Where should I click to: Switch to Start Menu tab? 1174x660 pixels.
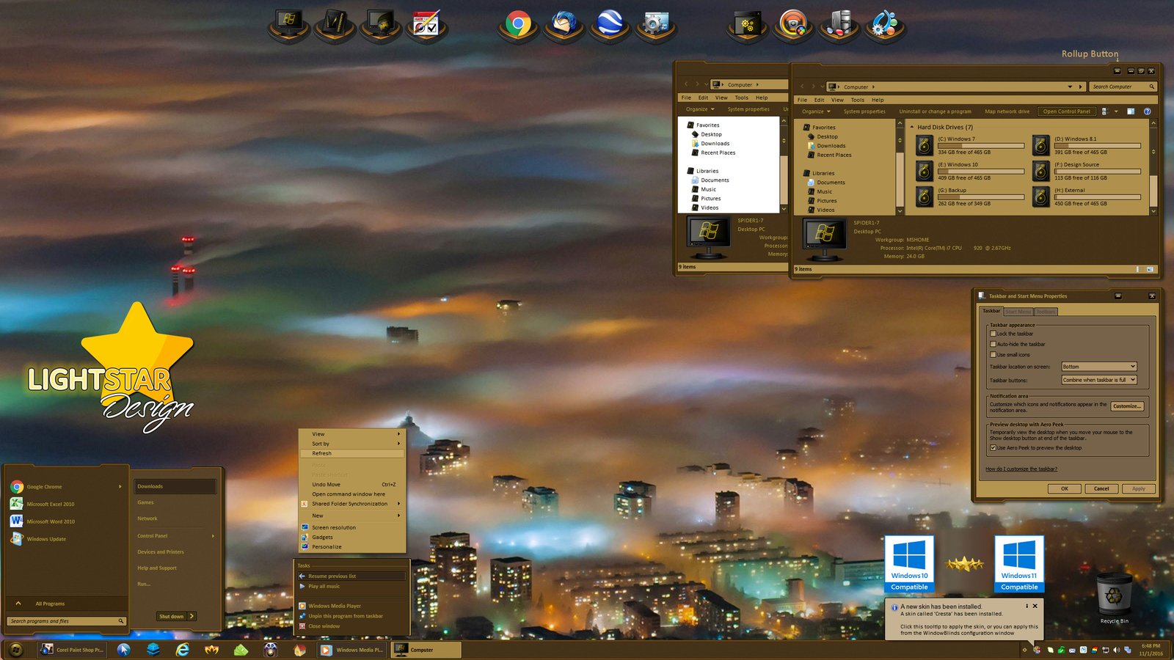pos(1018,312)
